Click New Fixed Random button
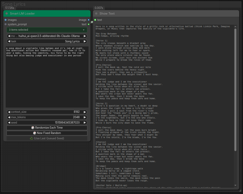This screenshot has width=243, height=194. tap(47, 133)
